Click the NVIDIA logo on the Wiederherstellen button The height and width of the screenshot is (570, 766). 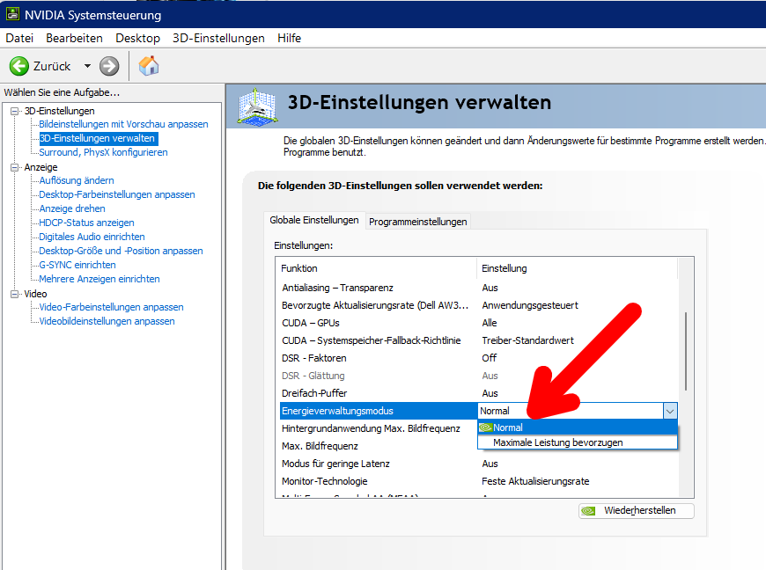pos(588,510)
